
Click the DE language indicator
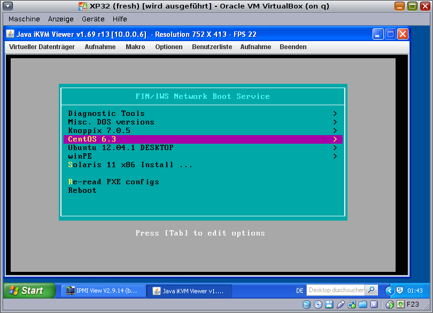tap(299, 291)
